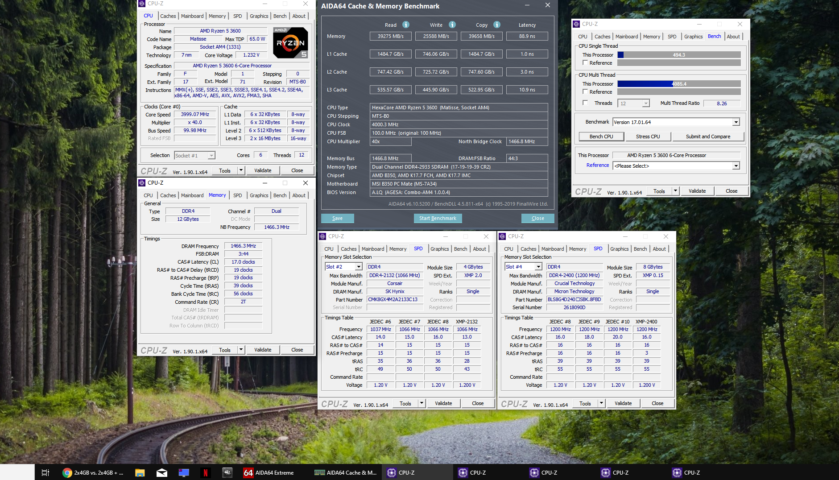
Task: Click the title icon of CPU-Z Memory timings window
Action: pos(142,183)
